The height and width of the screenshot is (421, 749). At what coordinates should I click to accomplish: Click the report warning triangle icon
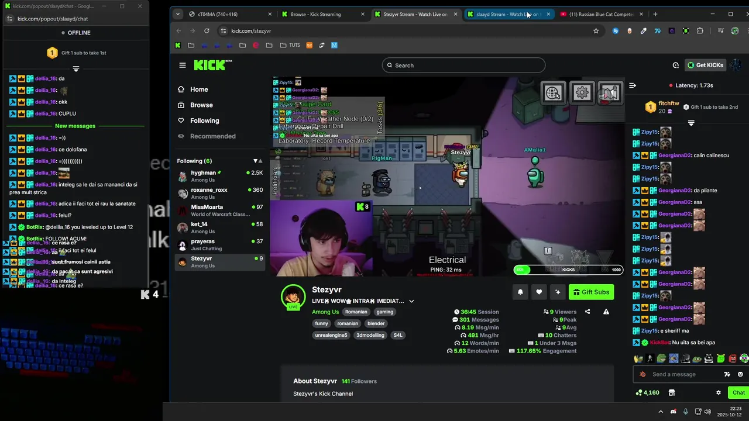click(x=606, y=312)
